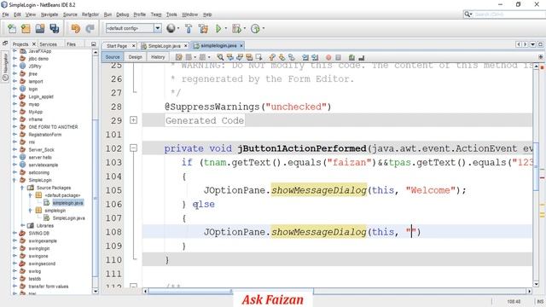Collapse the Source Packages node
546x307 pixels.
click(22, 188)
